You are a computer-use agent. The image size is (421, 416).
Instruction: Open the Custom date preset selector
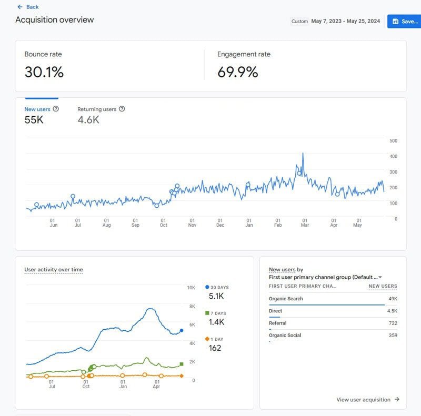pyautogui.click(x=299, y=22)
